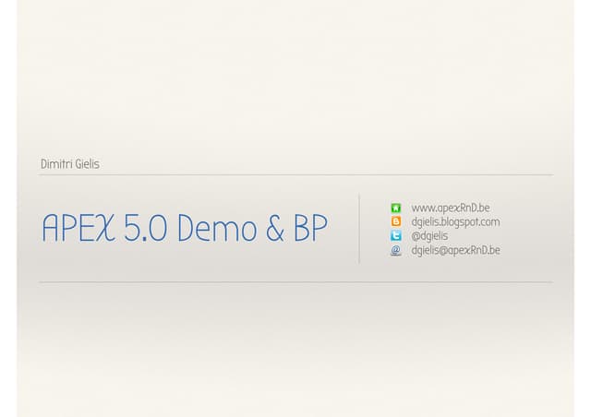Click the 5.0 version number in title
This screenshot has height=417, width=591.
[146, 228]
